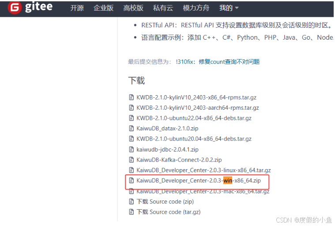Click file icon beside KWDB ubuntu22.04 debs
335x226 pixels.
tap(131, 118)
